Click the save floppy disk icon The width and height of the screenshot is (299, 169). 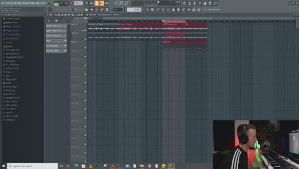point(205,3)
